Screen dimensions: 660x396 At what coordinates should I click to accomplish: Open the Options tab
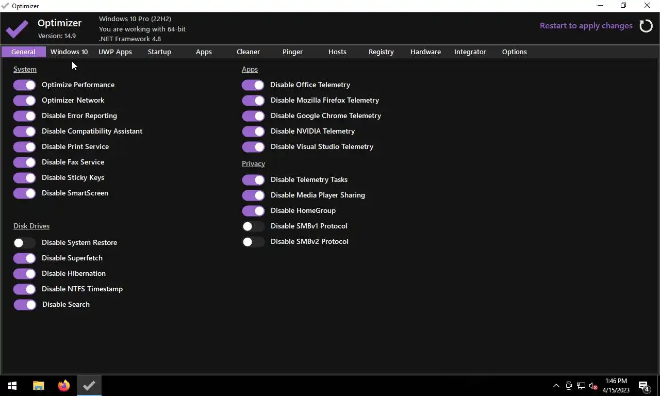(x=515, y=52)
